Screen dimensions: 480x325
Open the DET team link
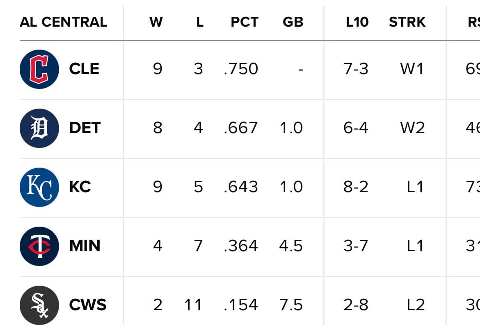pyautogui.click(x=85, y=128)
